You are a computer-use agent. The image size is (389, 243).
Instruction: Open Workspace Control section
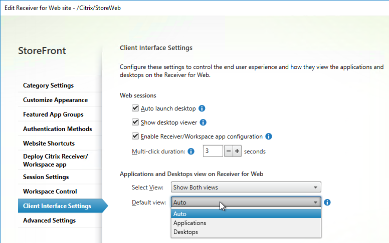tap(60, 191)
